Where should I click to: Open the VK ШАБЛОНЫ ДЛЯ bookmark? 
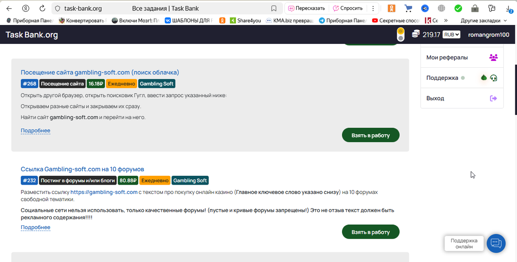pos(188,21)
